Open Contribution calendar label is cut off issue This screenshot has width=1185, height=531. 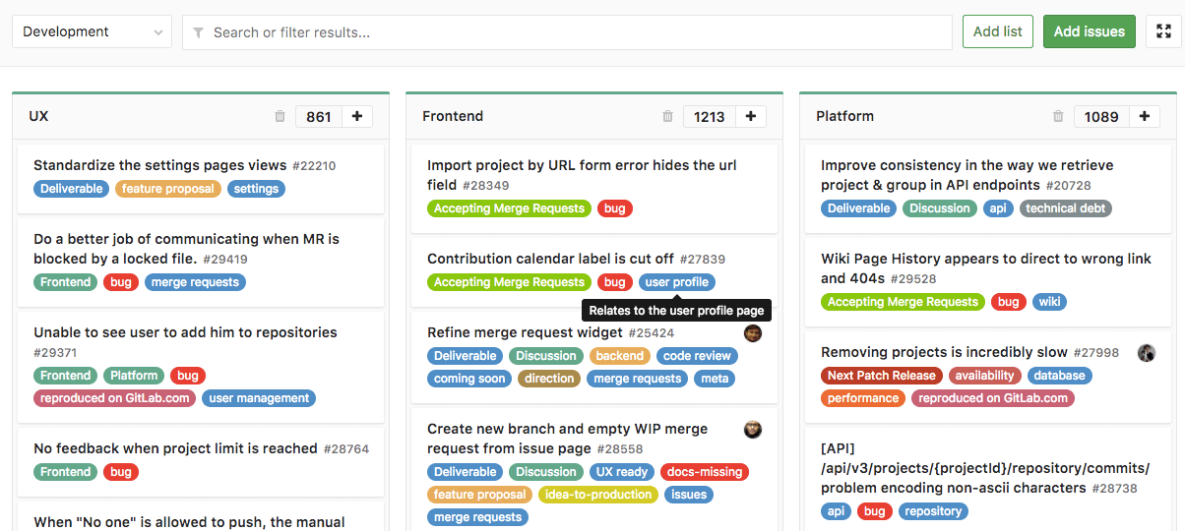tap(550, 259)
